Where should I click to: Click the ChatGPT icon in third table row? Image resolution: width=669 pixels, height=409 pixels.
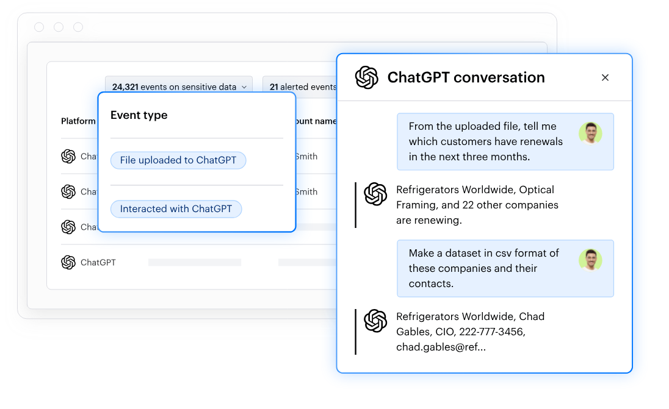point(68,227)
